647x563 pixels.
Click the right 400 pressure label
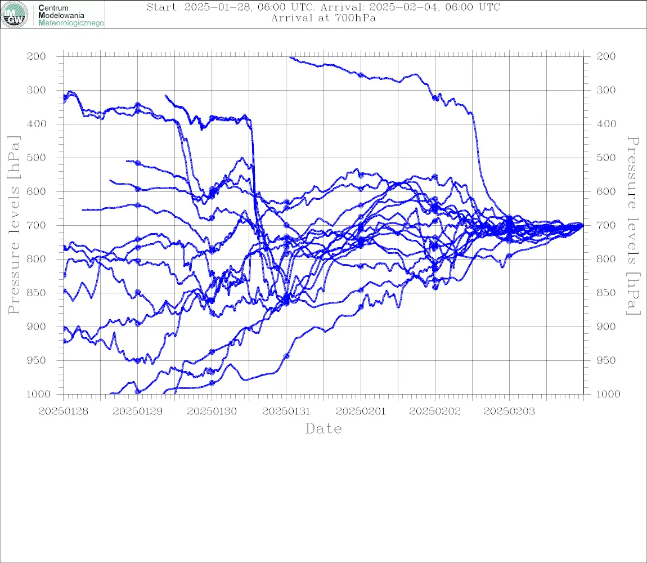click(x=606, y=124)
